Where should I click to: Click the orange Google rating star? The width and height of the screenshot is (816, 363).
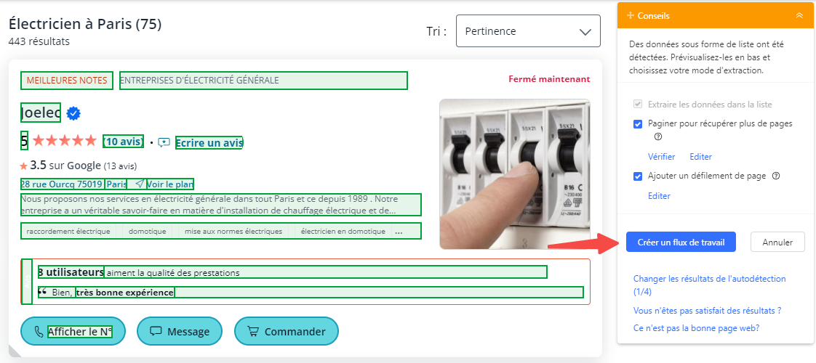23,166
